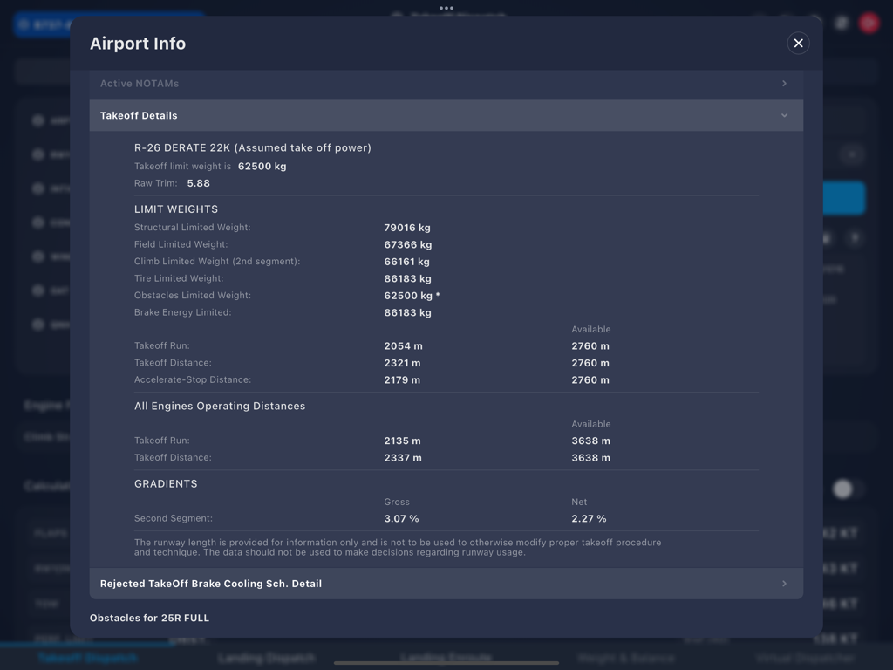Switch to the Landing Enroute tab
Viewport: 893px width, 670px height.
coord(446,654)
